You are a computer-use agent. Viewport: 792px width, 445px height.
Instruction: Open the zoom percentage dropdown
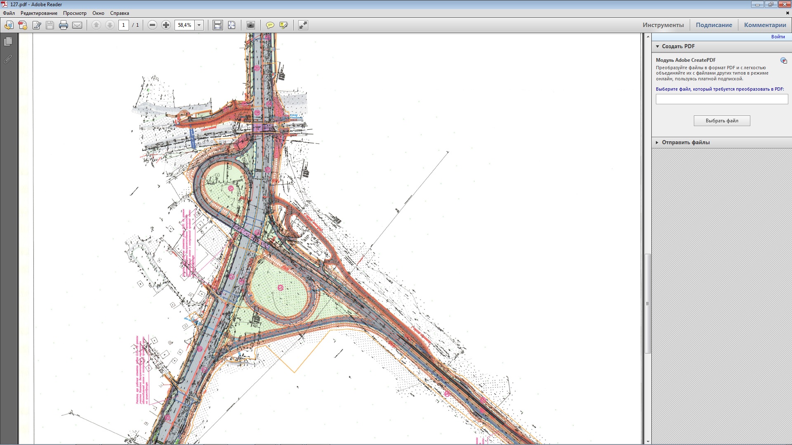click(199, 25)
